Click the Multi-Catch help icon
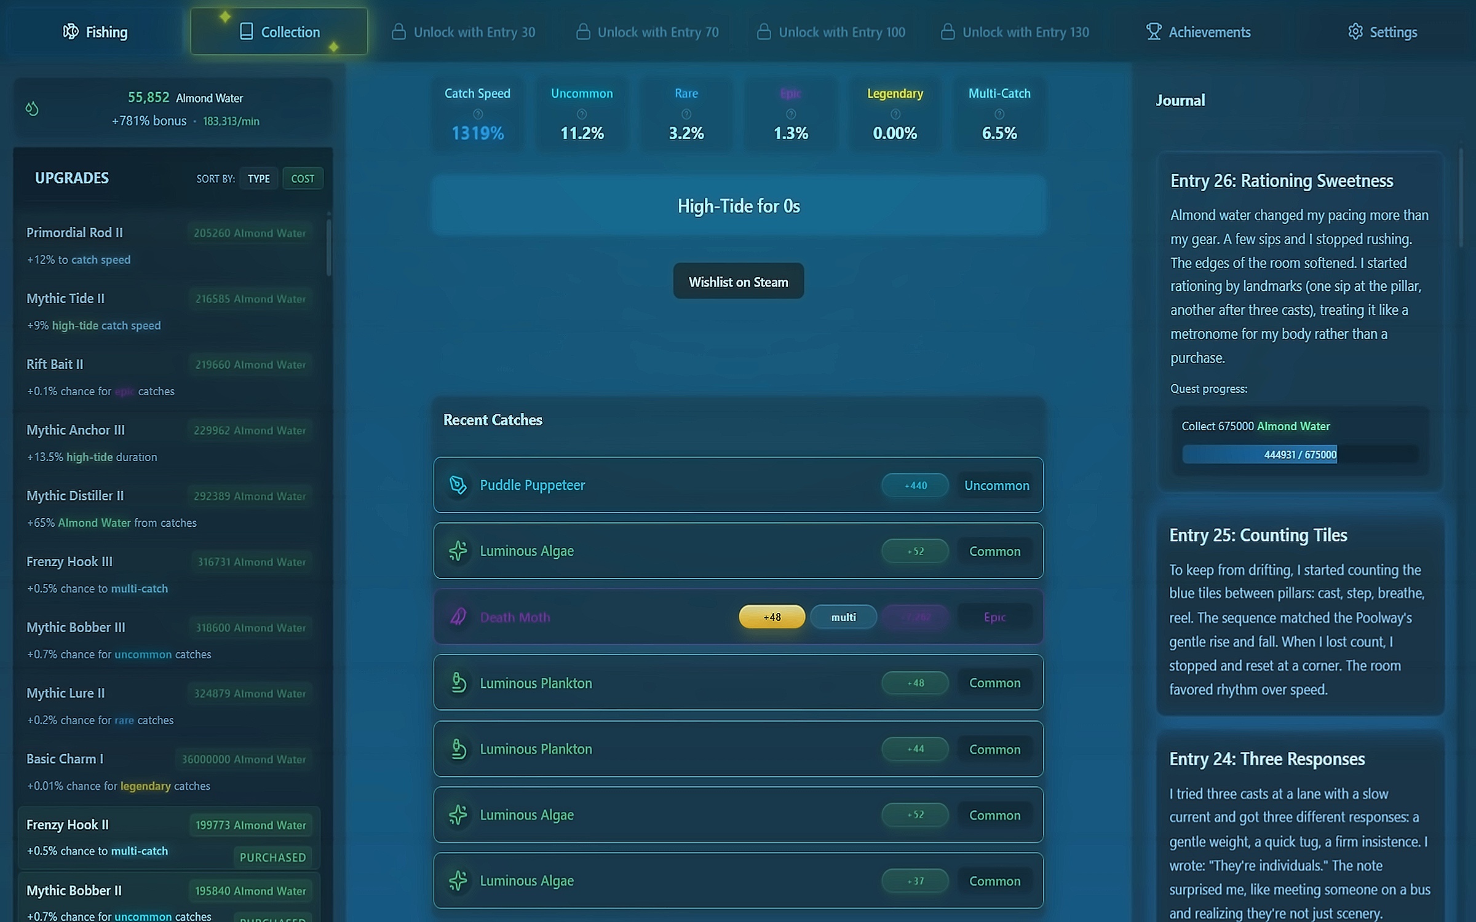 (x=999, y=114)
